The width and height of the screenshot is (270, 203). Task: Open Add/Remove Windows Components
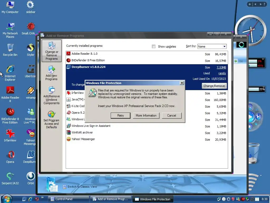(x=51, y=95)
